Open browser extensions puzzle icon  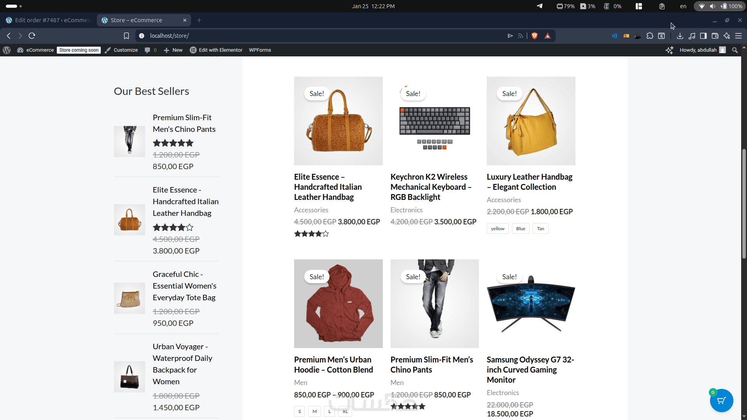(650, 36)
